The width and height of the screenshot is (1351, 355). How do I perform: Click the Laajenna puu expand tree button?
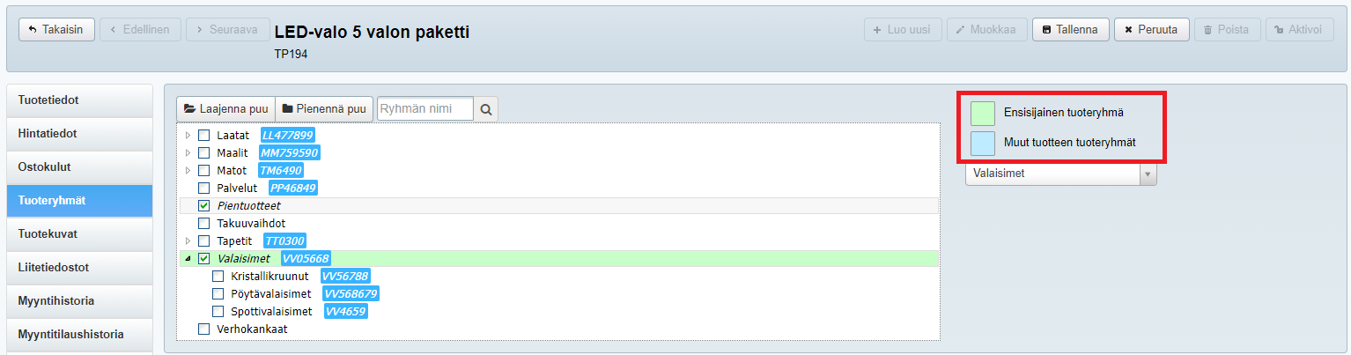click(x=226, y=109)
